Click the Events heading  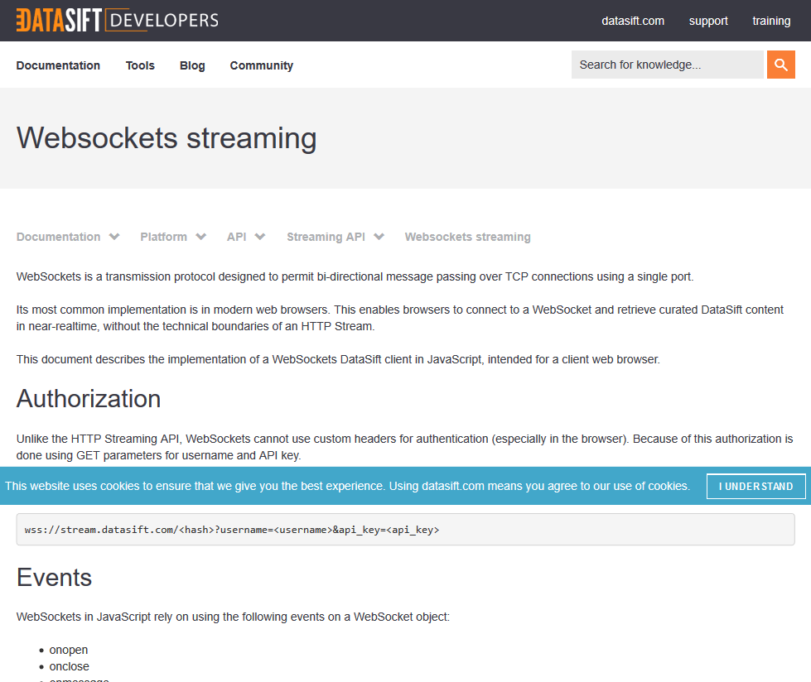(55, 578)
